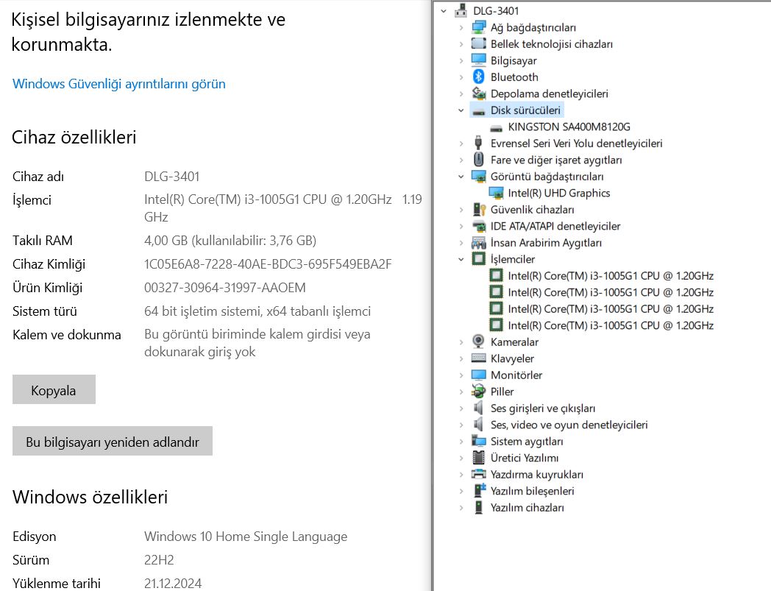
Task: Click the Klavyeler keyboard icon
Action: (x=478, y=358)
